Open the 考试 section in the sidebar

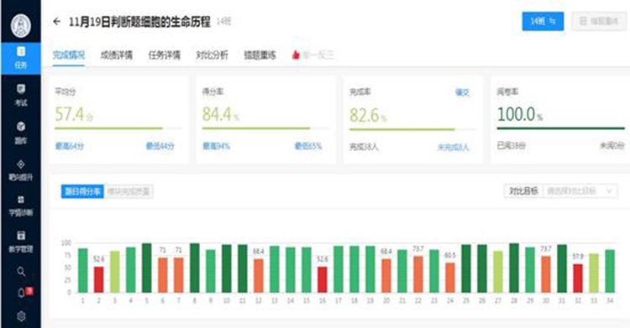(21, 96)
